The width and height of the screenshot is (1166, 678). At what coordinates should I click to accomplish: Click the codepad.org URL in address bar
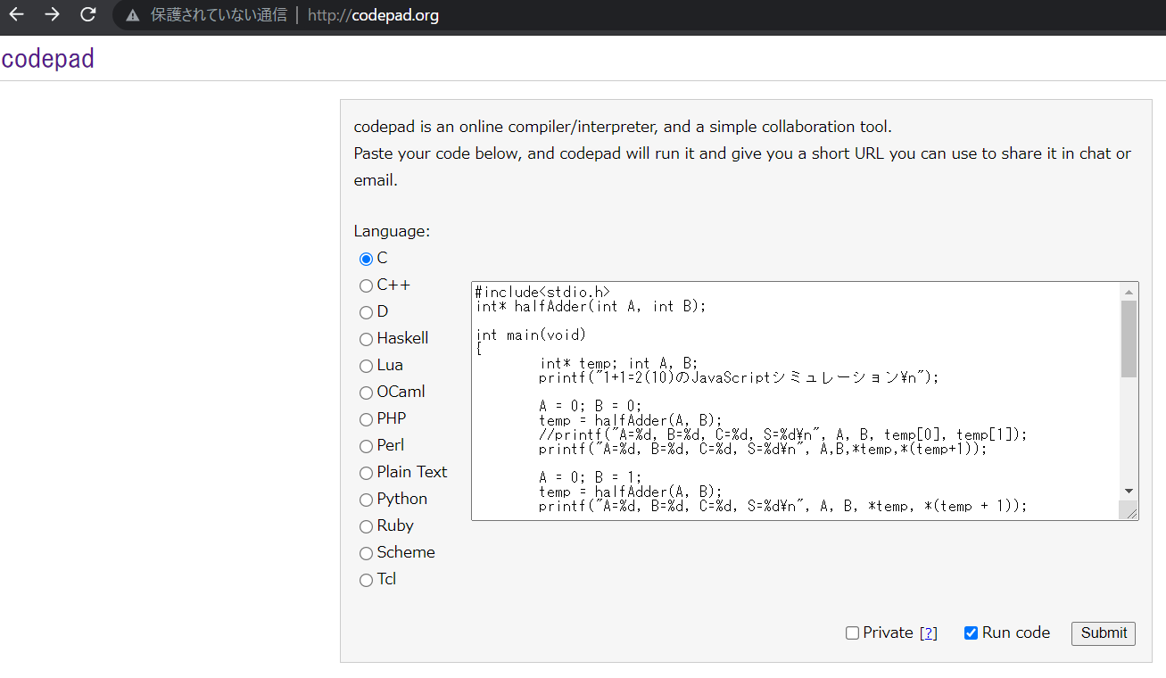(373, 15)
